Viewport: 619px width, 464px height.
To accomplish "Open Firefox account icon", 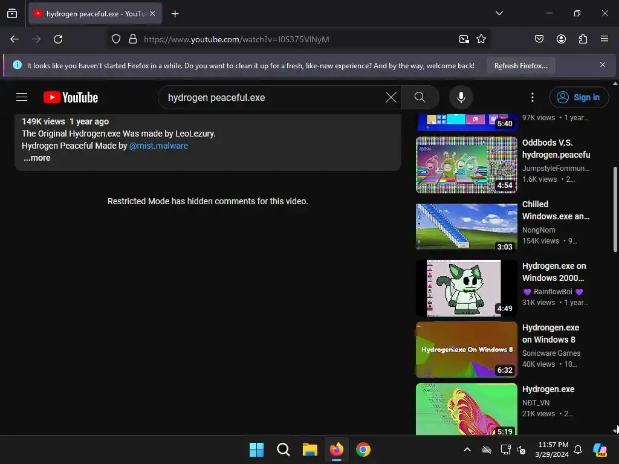I will [x=561, y=39].
